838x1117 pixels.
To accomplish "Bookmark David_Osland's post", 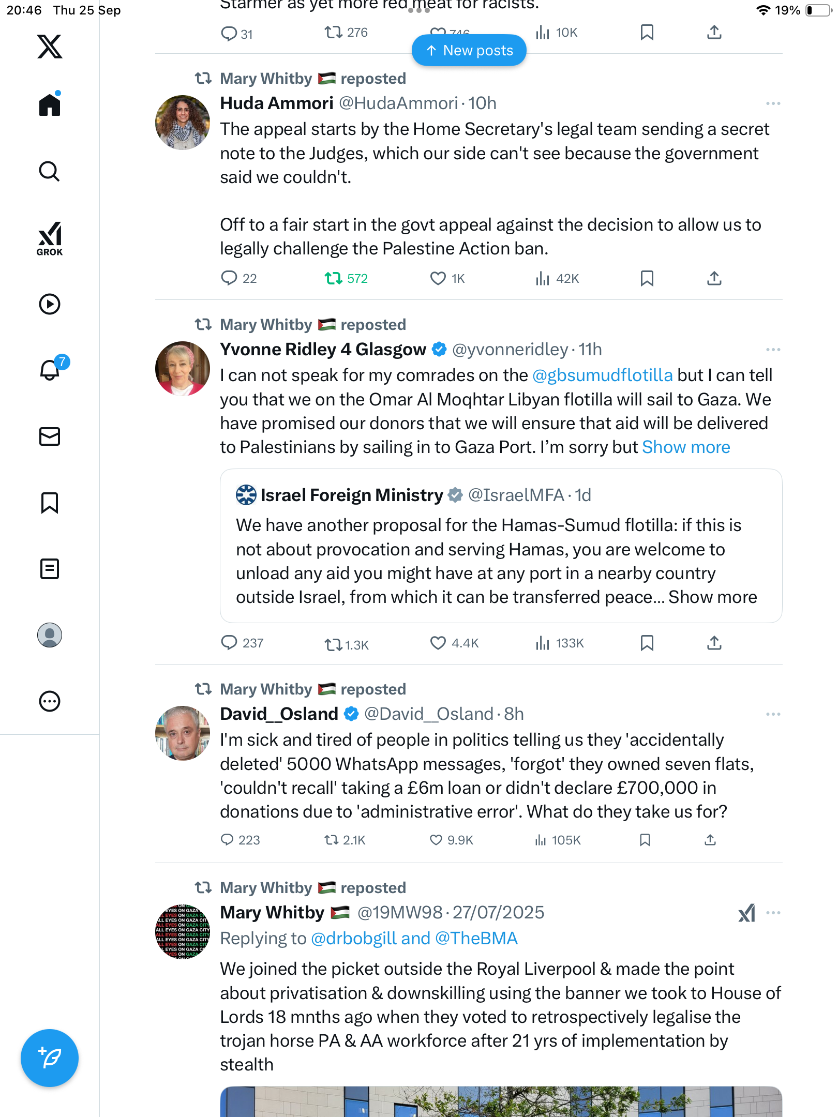I will pyautogui.click(x=645, y=840).
